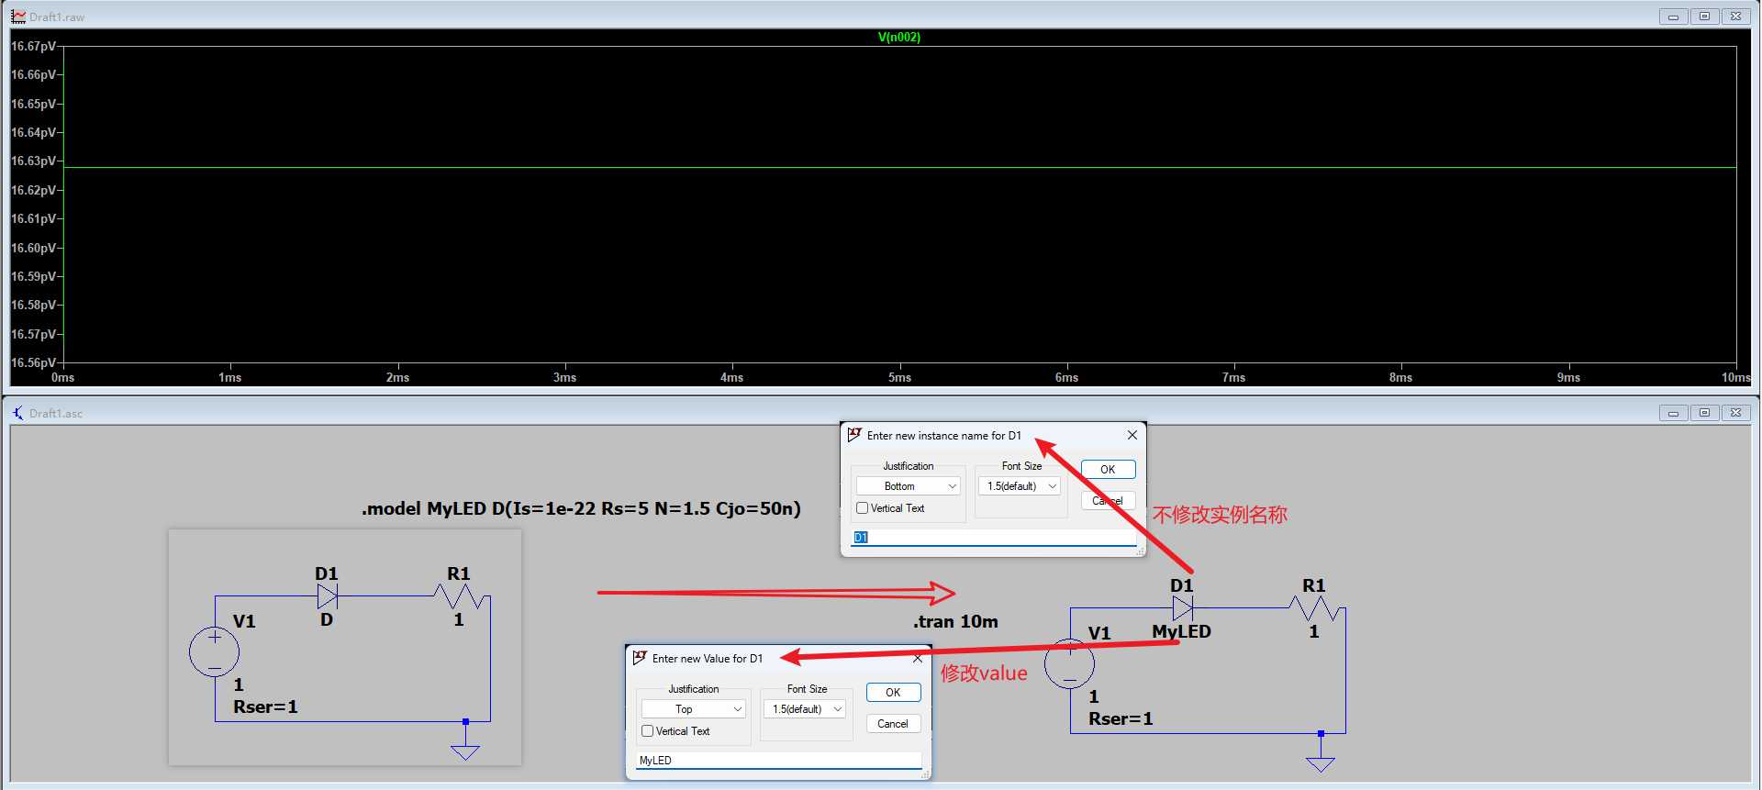The image size is (1762, 790).
Task: Open Font Size dropdown in instance name dialog
Action: pos(1020,486)
